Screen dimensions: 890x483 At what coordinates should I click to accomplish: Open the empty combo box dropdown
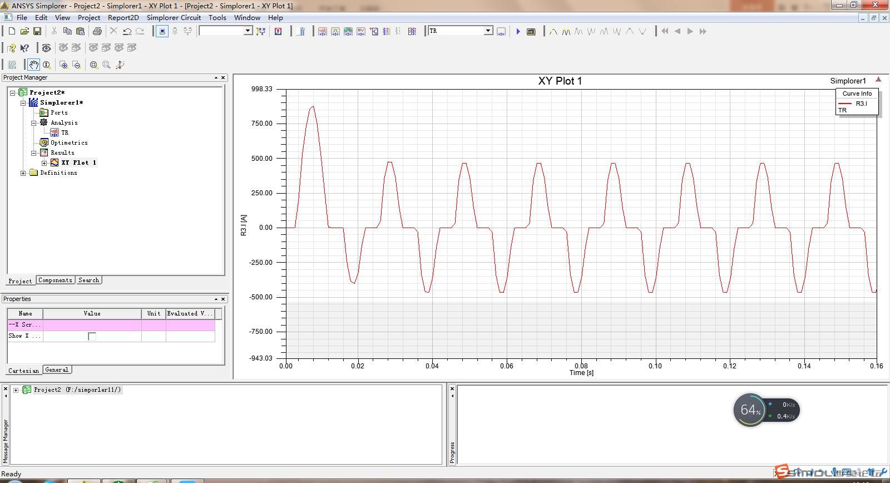[x=248, y=31]
